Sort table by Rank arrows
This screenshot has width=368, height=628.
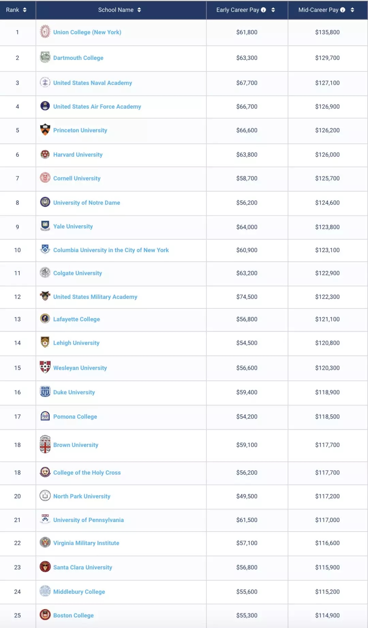pyautogui.click(x=25, y=10)
